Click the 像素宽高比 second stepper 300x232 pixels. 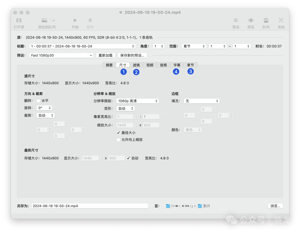click(162, 117)
